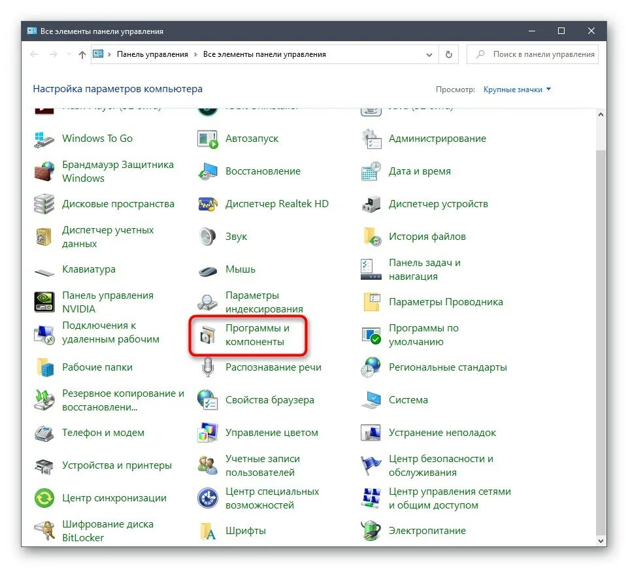
Task: Open Подключения к удаленным рабочим link
Action: [x=110, y=333]
